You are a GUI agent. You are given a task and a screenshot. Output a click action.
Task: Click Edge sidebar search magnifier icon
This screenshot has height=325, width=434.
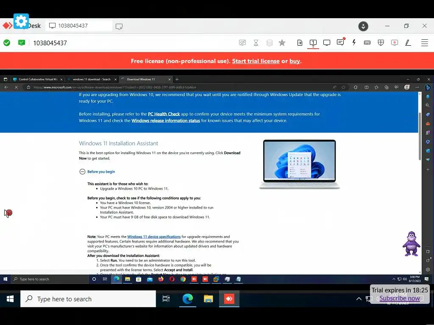pyautogui.click(x=428, y=105)
